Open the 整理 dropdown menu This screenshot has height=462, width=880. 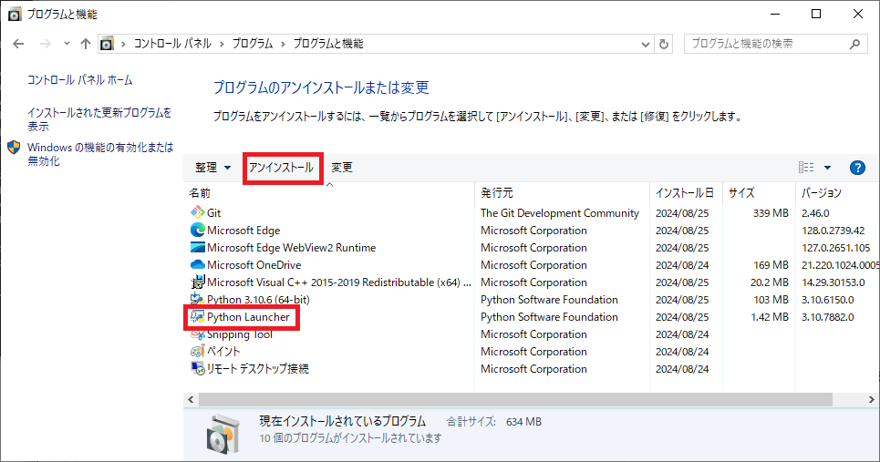point(212,168)
